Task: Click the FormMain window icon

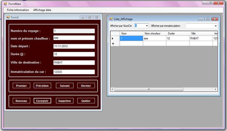Action: [5, 4]
